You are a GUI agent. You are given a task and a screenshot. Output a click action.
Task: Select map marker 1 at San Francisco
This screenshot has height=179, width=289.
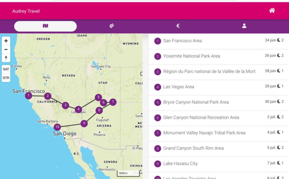pyautogui.click(x=28, y=95)
